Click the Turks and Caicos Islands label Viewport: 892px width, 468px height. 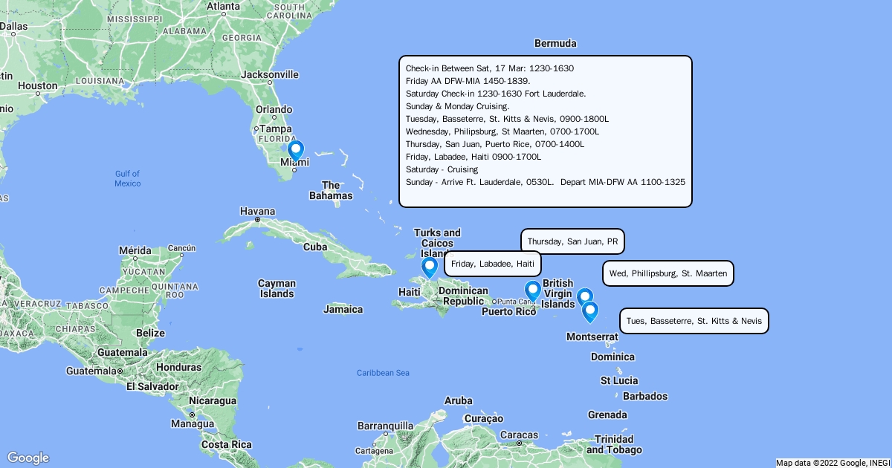(x=437, y=243)
